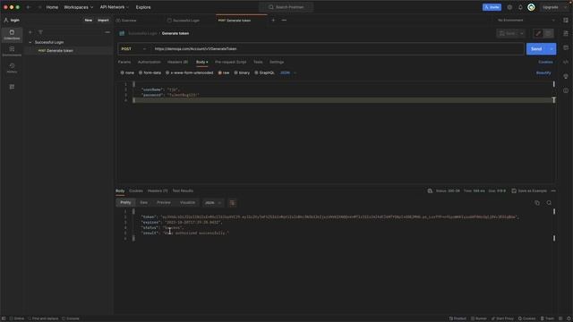Open the collections three-dot options menu
The height and width of the screenshot is (322, 573).
107,32
